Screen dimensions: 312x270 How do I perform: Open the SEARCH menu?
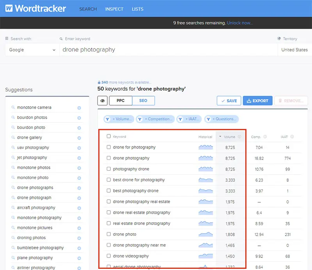click(88, 9)
